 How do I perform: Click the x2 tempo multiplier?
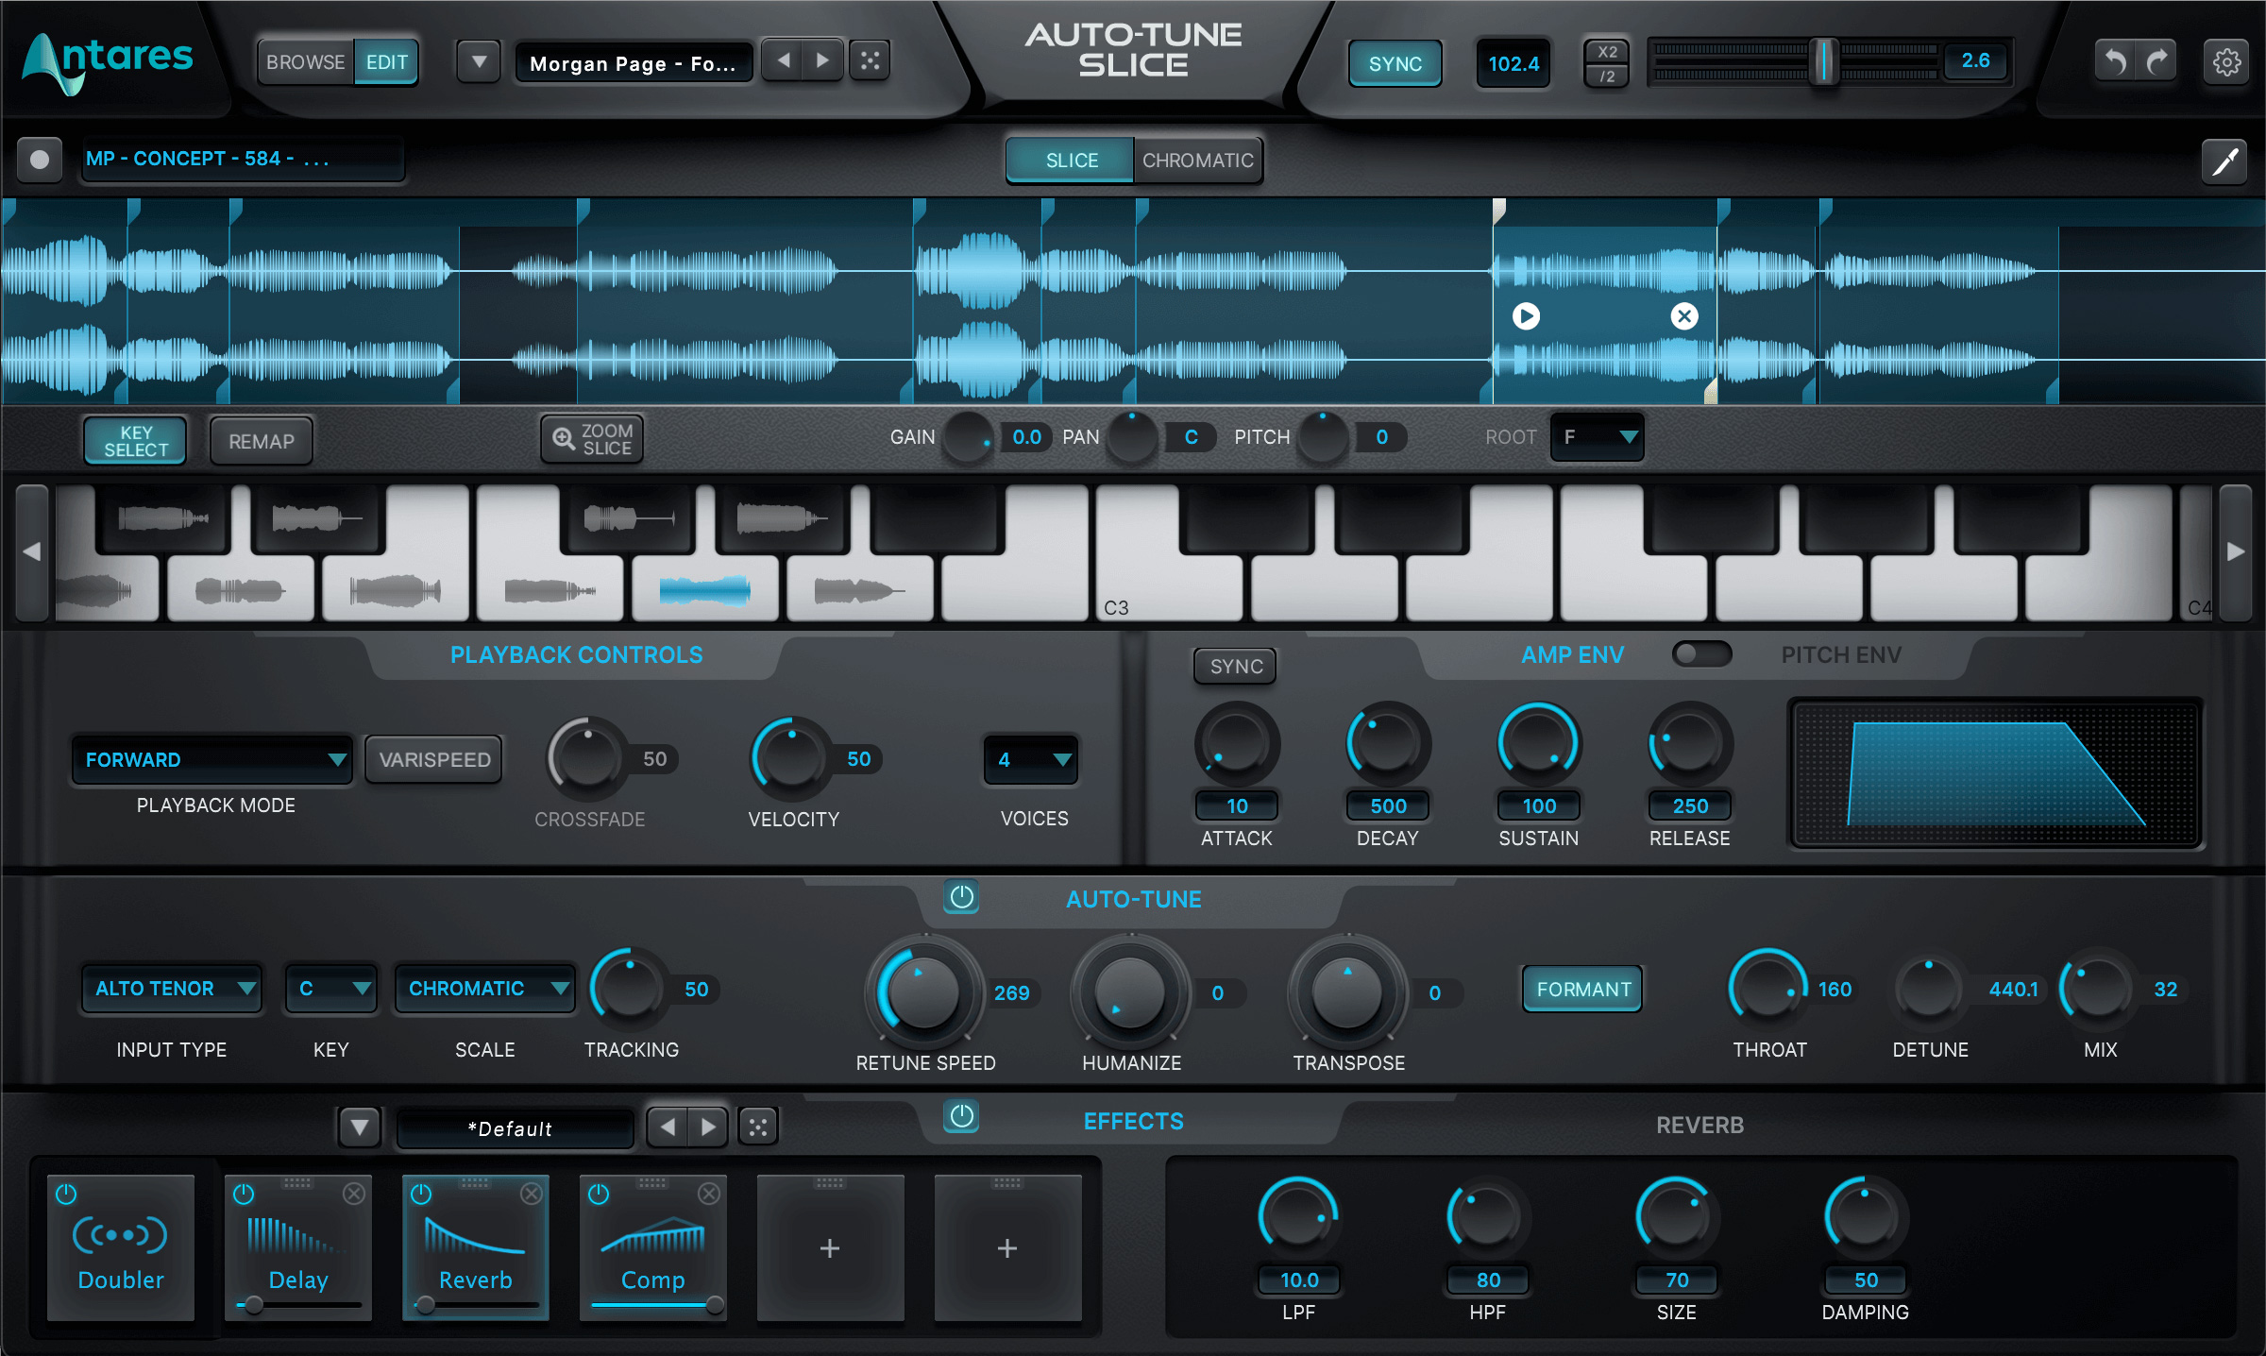pos(1607,52)
